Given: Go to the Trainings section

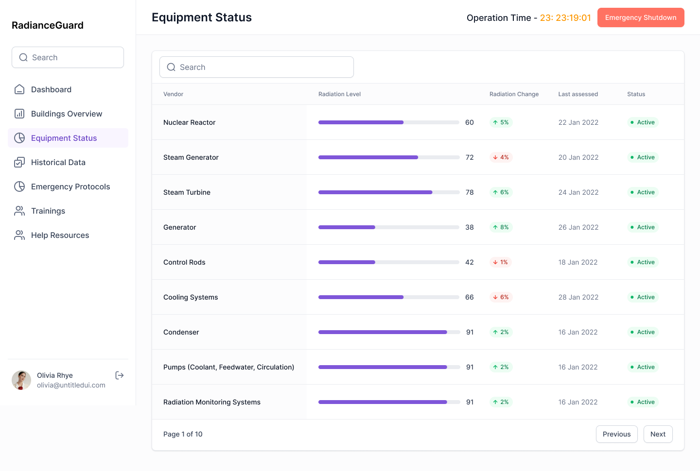Looking at the screenshot, I should [48, 211].
